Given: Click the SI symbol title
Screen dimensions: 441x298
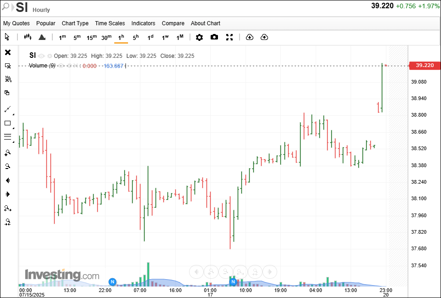Looking at the screenshot, I should 22,7.
